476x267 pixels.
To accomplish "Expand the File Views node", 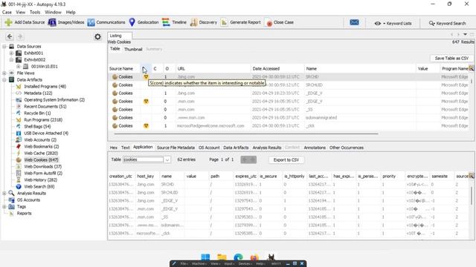I will coord(4,73).
